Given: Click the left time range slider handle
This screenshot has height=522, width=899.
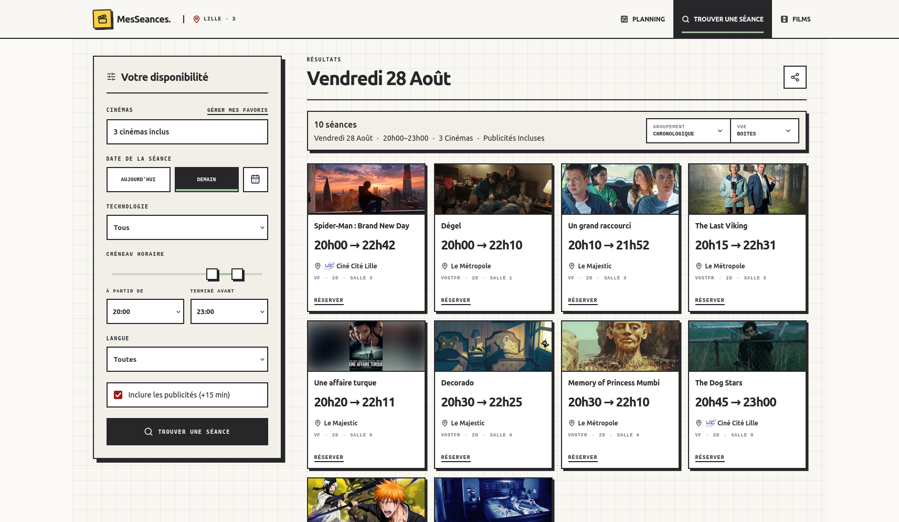Looking at the screenshot, I should 212,274.
